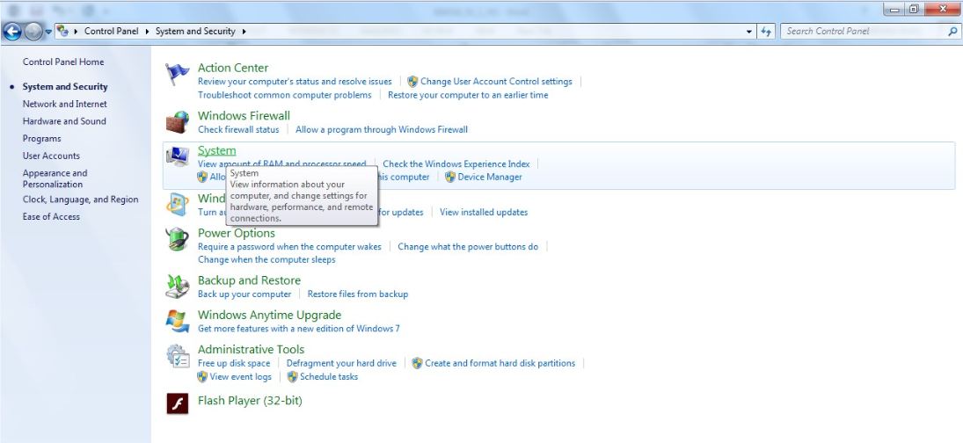
Task: Review your computer's status and resolve issues
Action: [x=295, y=82]
